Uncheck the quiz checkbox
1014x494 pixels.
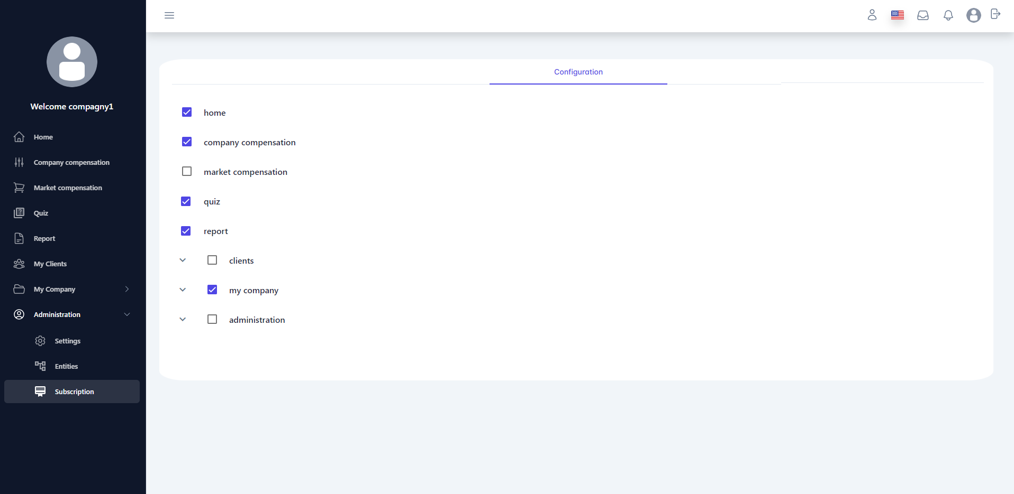pos(186,201)
